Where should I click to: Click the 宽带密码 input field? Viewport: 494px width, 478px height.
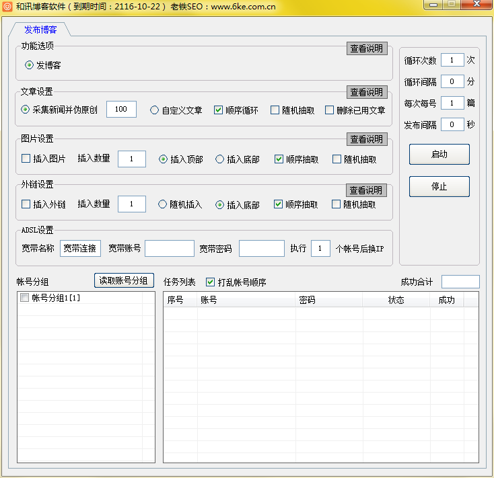(x=261, y=249)
